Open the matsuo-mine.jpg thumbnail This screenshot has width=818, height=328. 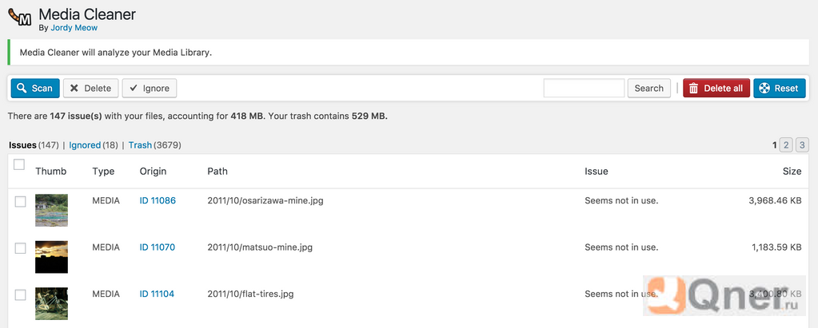(52, 257)
